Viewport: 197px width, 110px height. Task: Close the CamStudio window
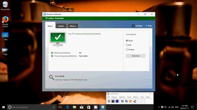[150, 94]
